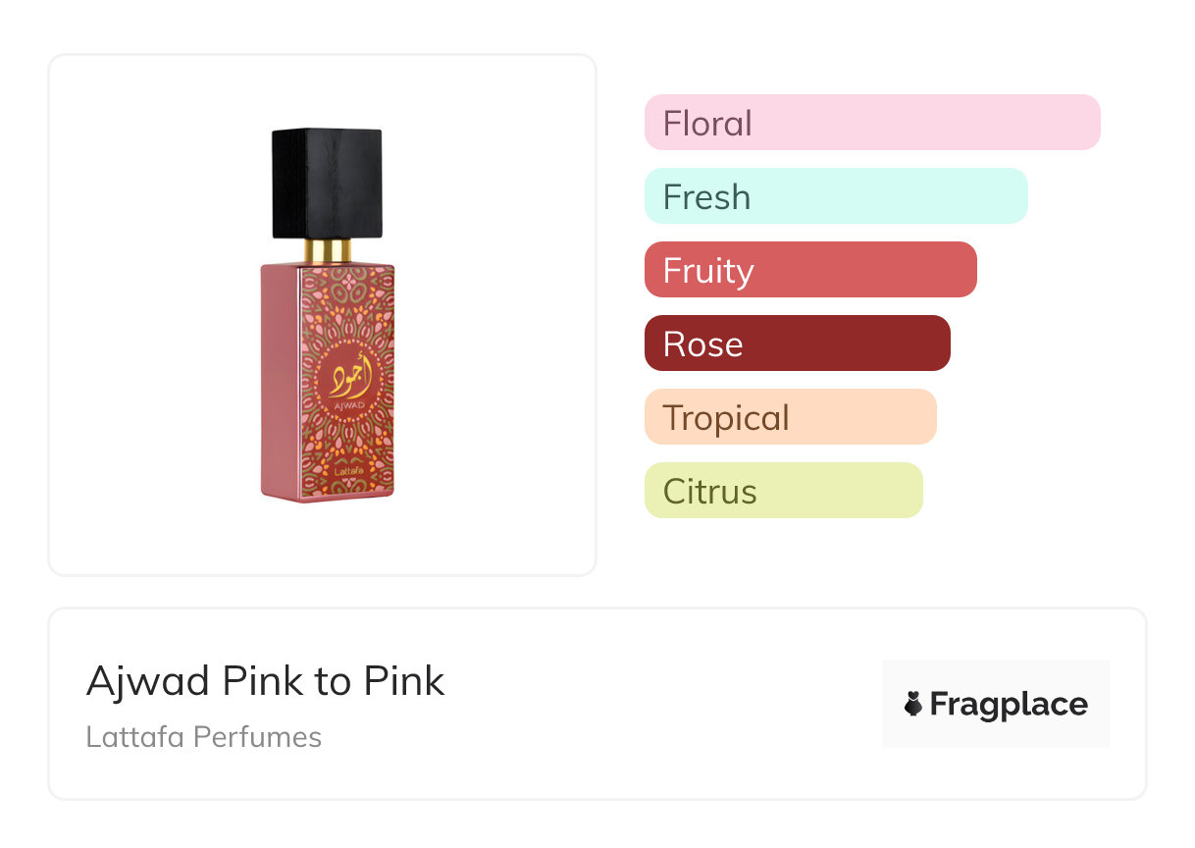The image size is (1195, 848).
Task: Pick the dark red Rose accord bar
Action: [x=797, y=344]
